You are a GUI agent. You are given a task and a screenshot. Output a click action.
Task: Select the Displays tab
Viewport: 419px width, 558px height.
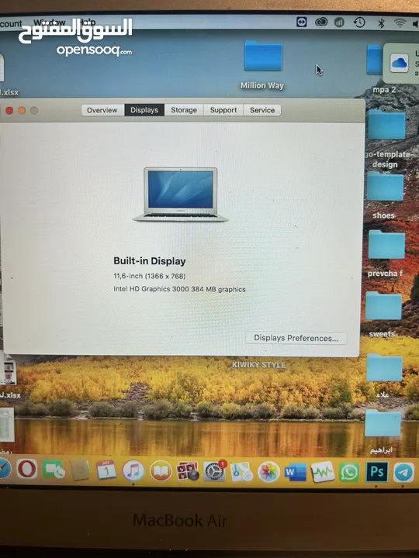coord(144,110)
